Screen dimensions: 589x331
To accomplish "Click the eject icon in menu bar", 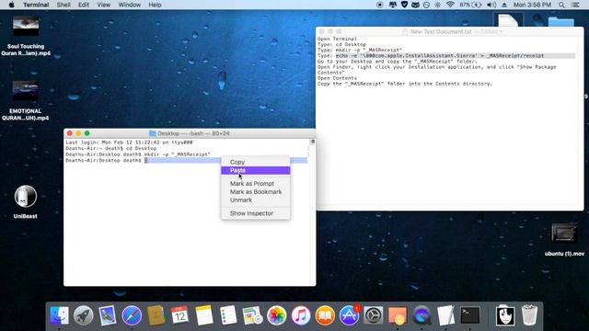I will point(504,5).
